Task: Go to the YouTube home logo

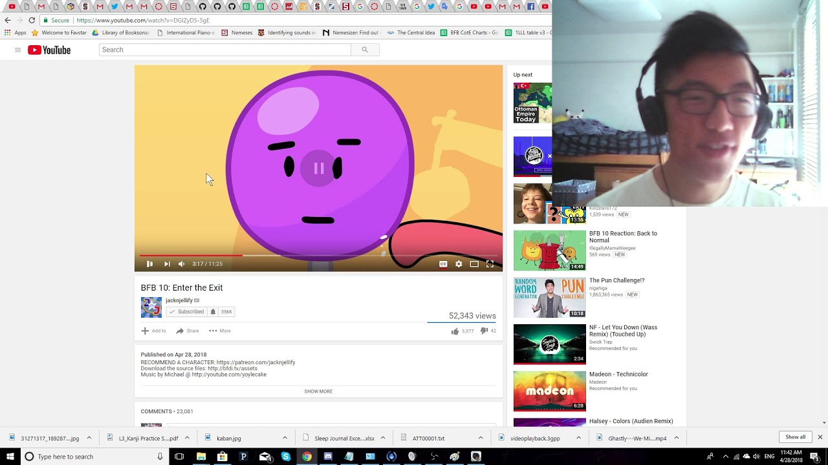Action: click(49, 50)
